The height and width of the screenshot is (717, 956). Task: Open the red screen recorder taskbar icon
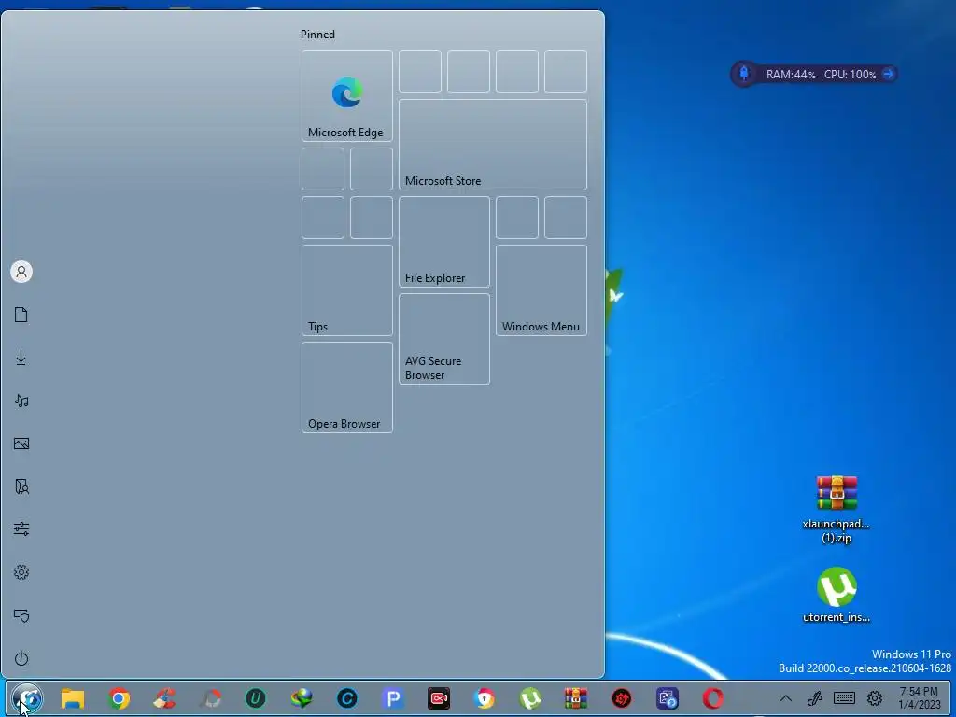coord(439,698)
